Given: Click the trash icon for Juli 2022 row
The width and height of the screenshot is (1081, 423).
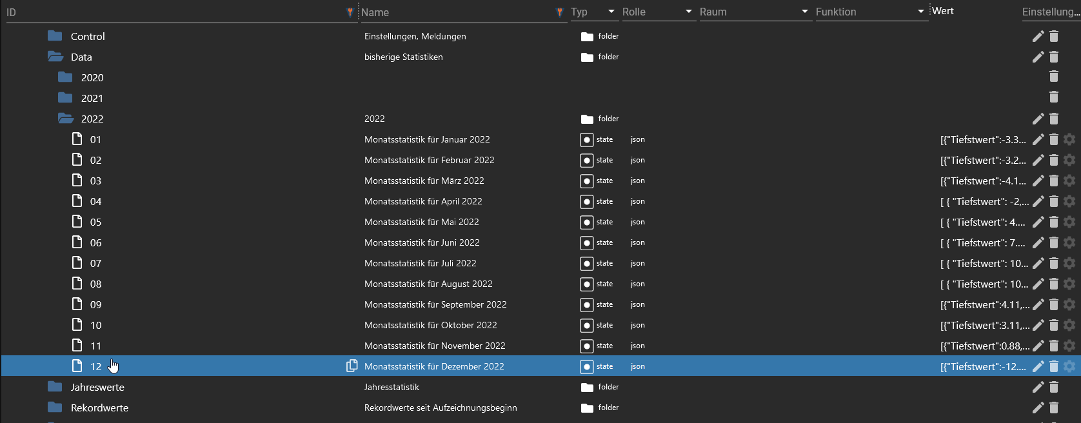Looking at the screenshot, I should coord(1054,263).
